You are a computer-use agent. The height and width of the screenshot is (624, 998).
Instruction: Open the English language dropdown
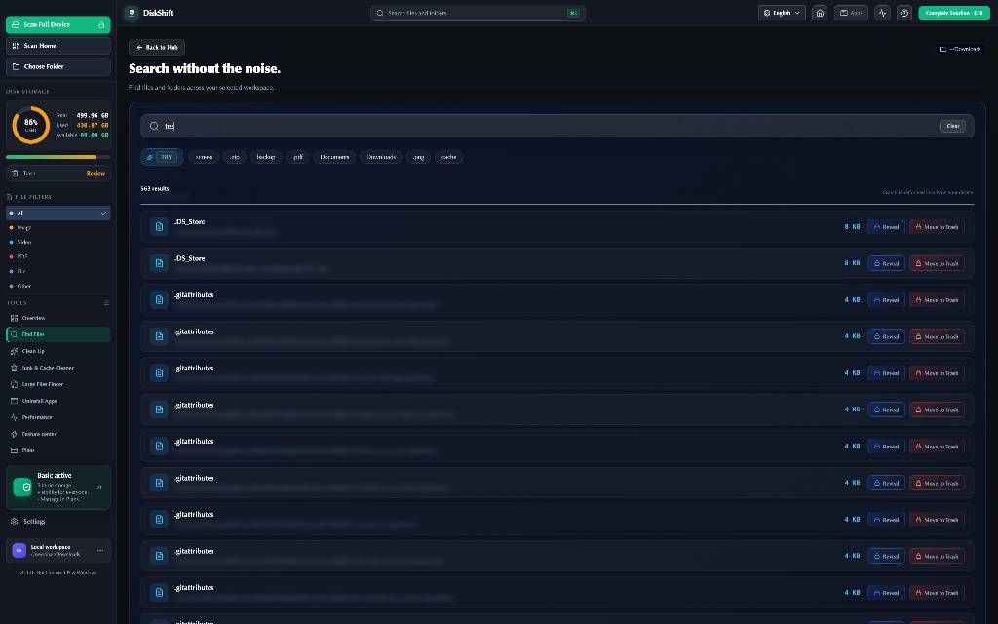pyautogui.click(x=782, y=13)
